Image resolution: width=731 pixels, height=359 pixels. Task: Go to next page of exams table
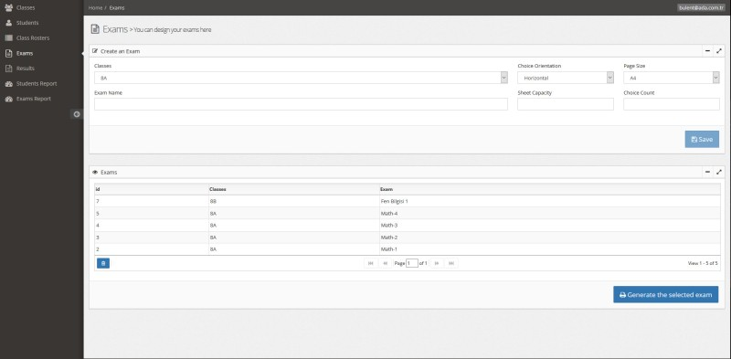(437, 263)
